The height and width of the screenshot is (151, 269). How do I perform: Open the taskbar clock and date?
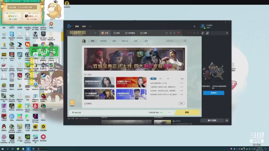[260, 149]
